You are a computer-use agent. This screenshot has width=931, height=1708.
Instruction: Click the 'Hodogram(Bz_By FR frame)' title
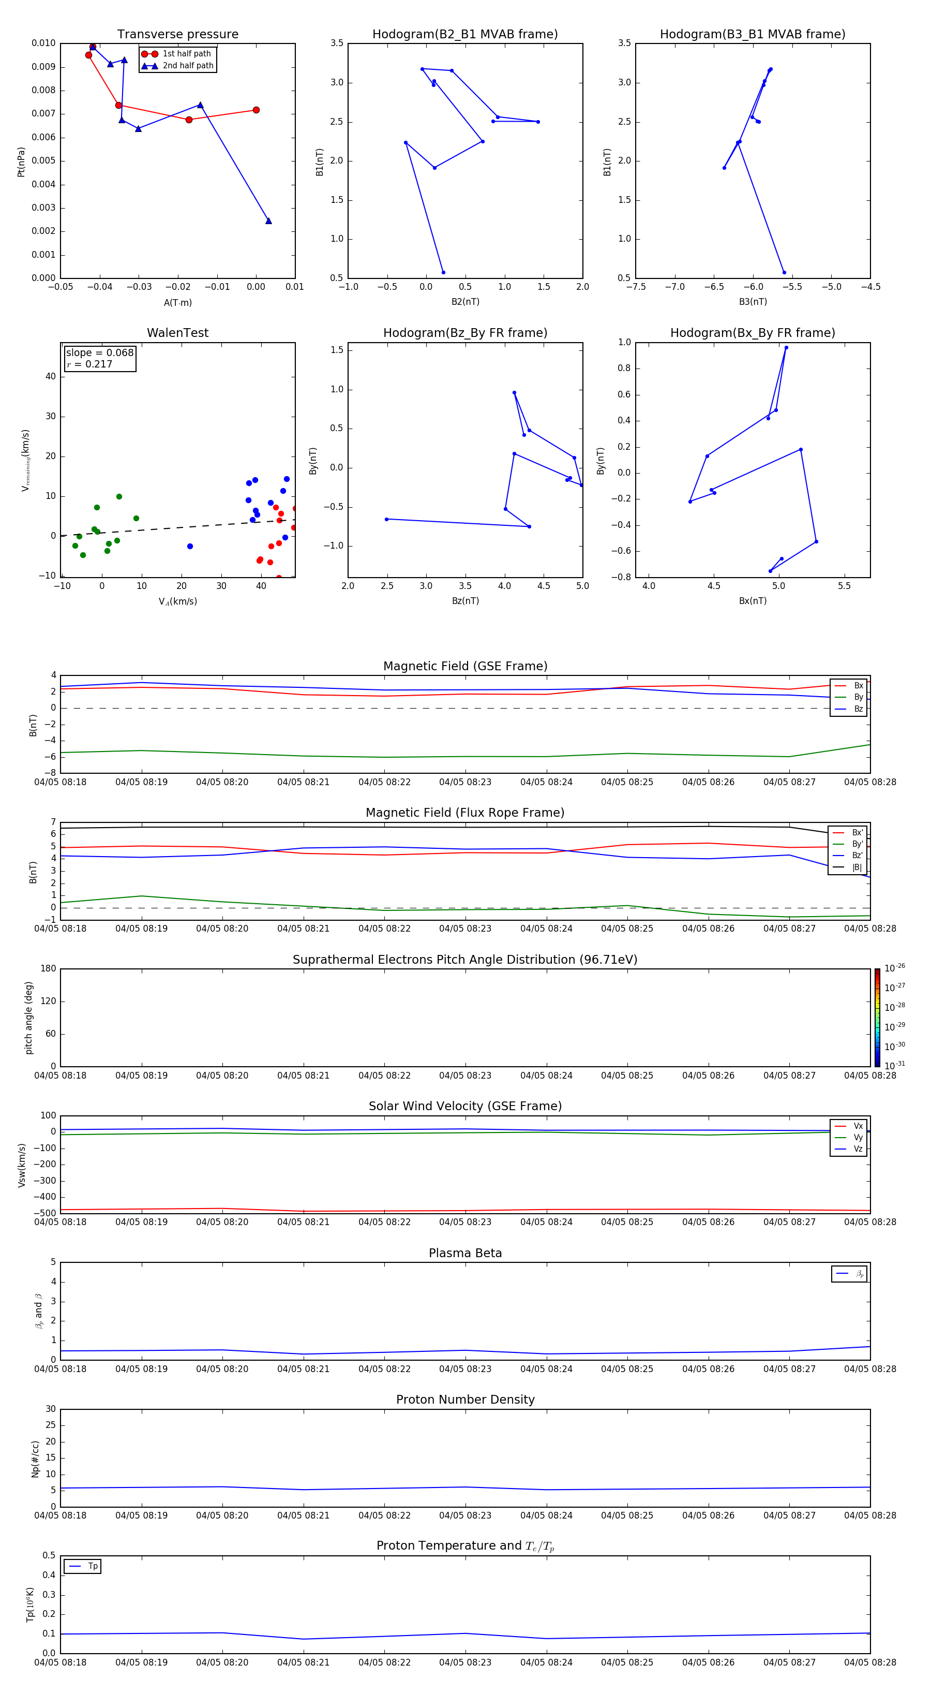[465, 333]
